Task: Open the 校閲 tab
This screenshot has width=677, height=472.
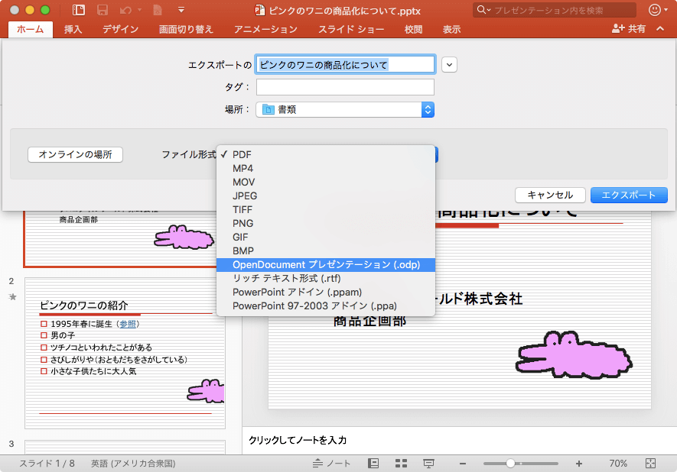Action: click(x=413, y=29)
